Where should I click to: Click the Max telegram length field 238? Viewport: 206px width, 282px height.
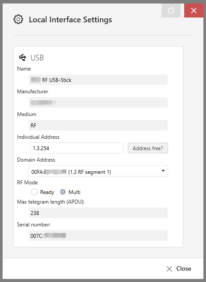tap(98, 213)
